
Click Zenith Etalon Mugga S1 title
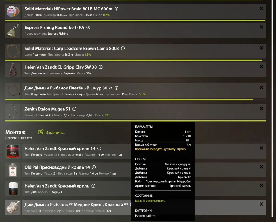[47, 109]
